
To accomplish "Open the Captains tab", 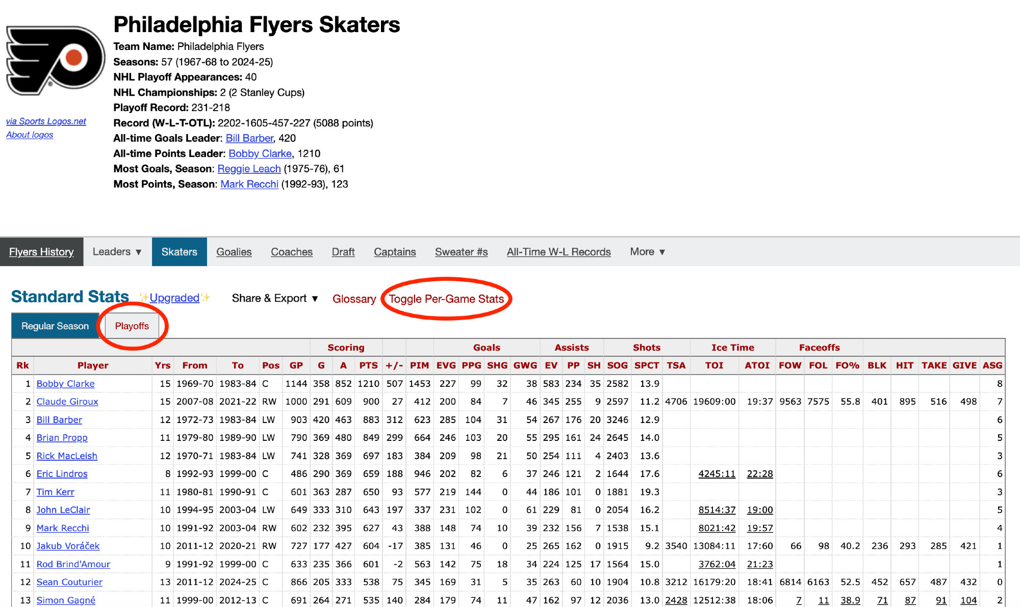I will pos(395,252).
